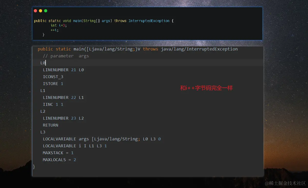The height and width of the screenshot is (188, 308).
Task: Click the 'L2' label line
Action: [43, 111]
